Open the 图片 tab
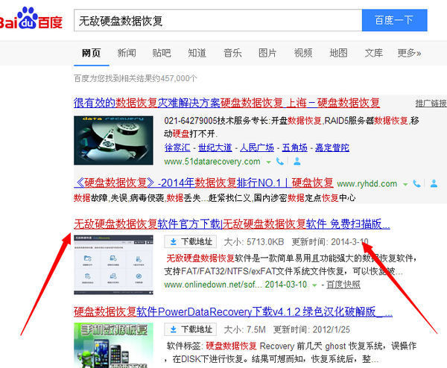This screenshot has height=368, width=447. click(x=267, y=53)
